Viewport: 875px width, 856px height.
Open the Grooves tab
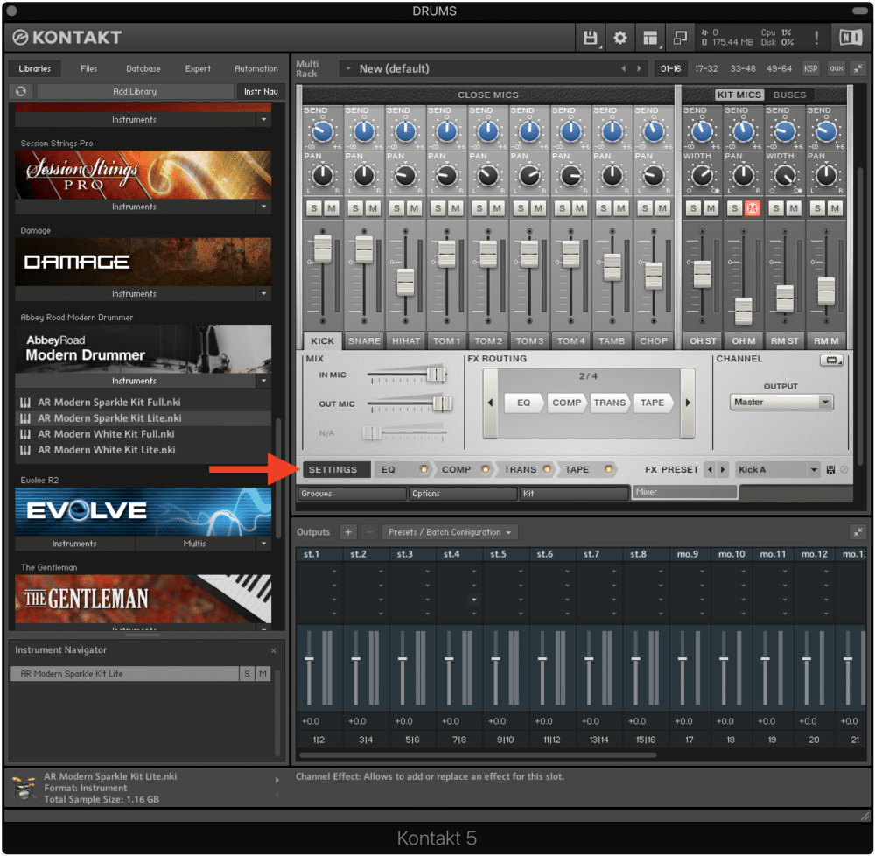351,494
